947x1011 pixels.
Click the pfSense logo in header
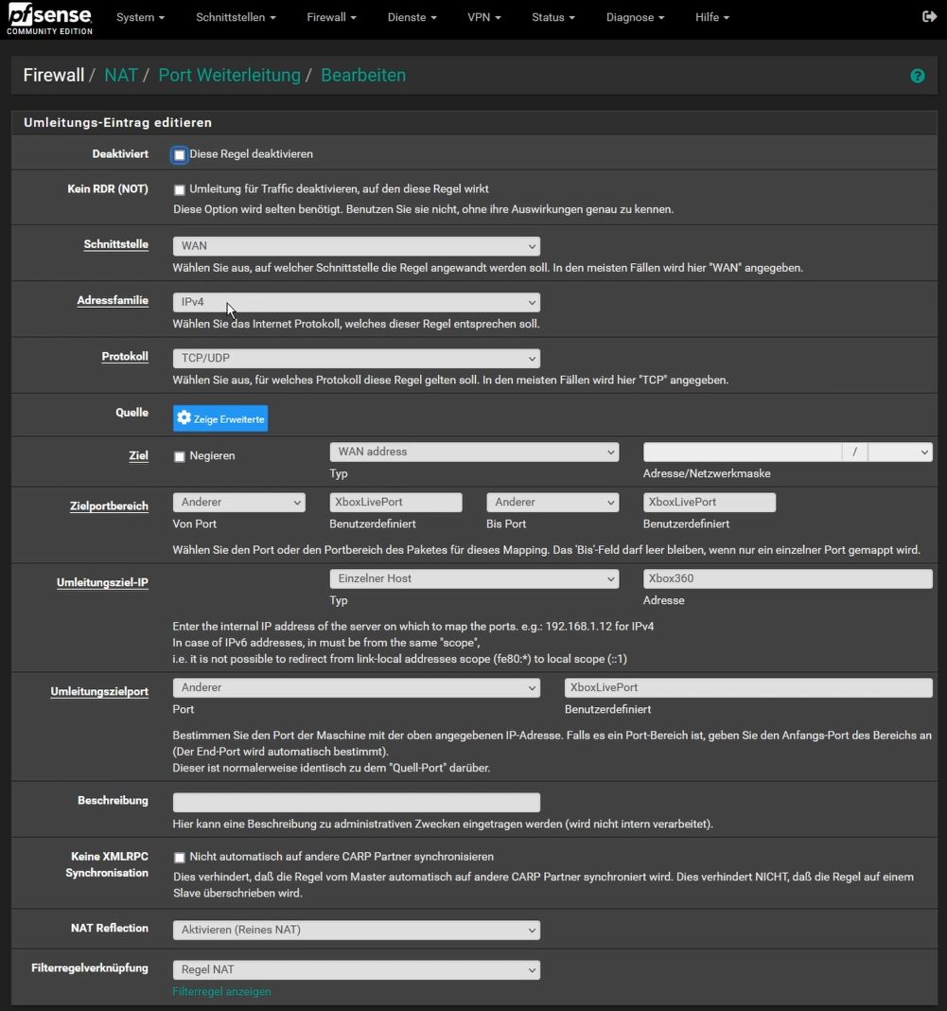[49, 18]
